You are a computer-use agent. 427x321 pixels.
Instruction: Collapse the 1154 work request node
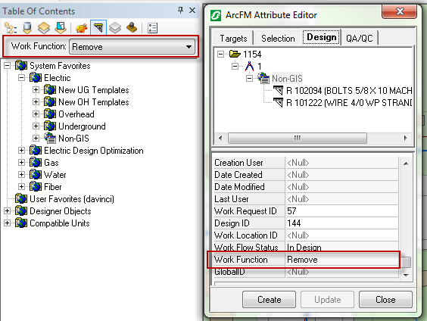pos(220,54)
